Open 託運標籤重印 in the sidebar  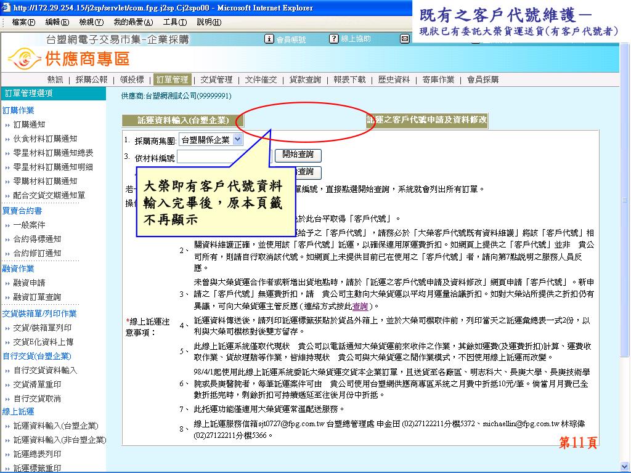coord(37,468)
